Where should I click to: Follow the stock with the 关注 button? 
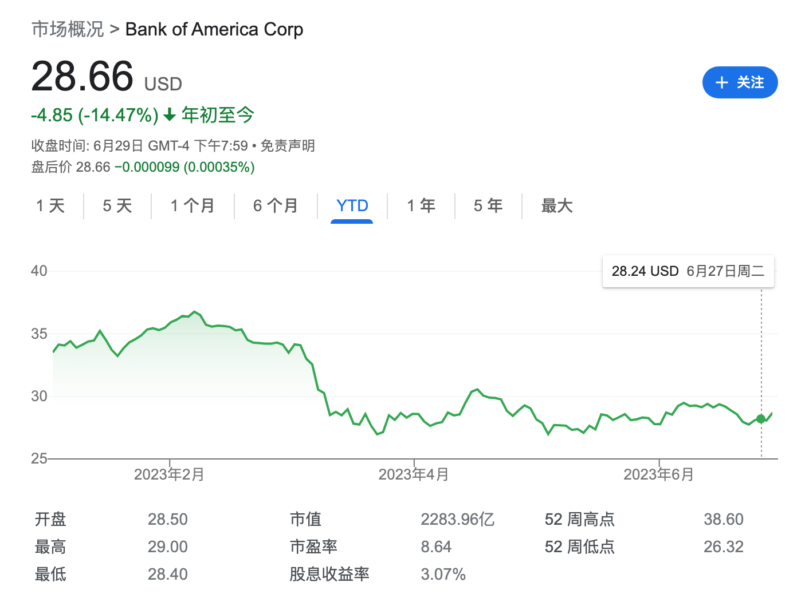pos(740,82)
